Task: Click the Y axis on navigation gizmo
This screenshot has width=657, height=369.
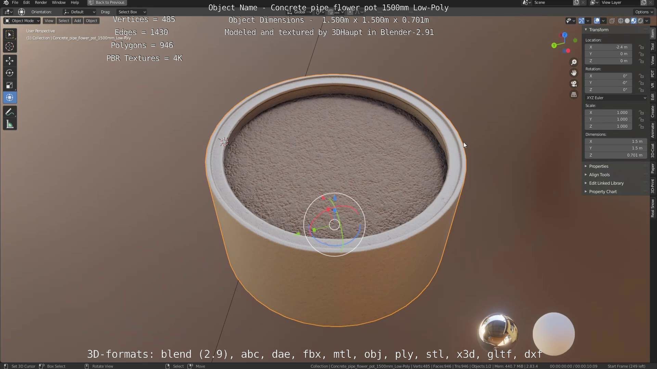Action: [554, 45]
